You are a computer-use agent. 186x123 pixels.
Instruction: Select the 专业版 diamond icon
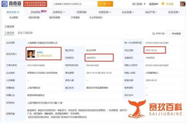click(x=163, y=4)
